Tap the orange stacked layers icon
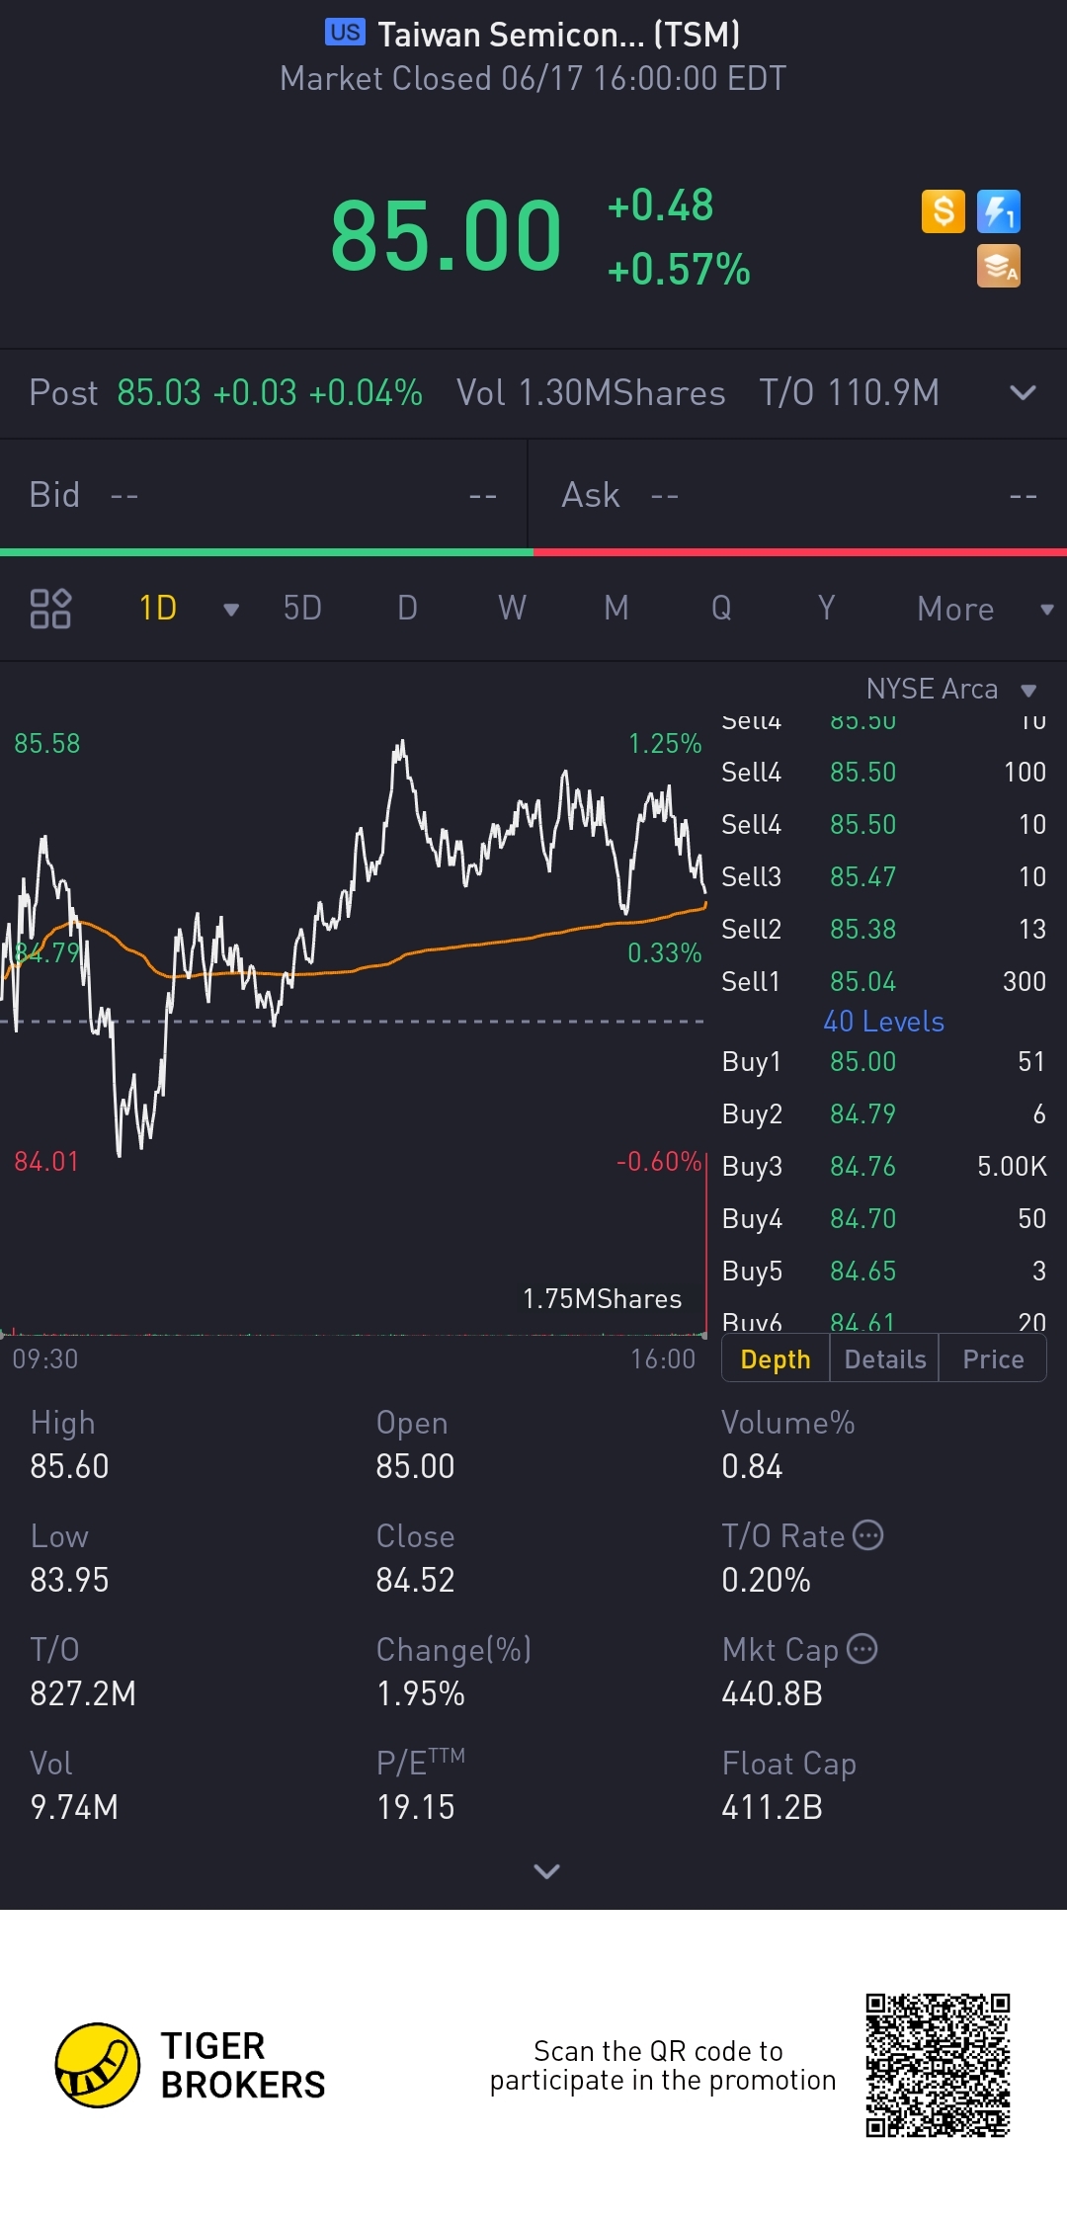1067x2222 pixels. [x=998, y=266]
